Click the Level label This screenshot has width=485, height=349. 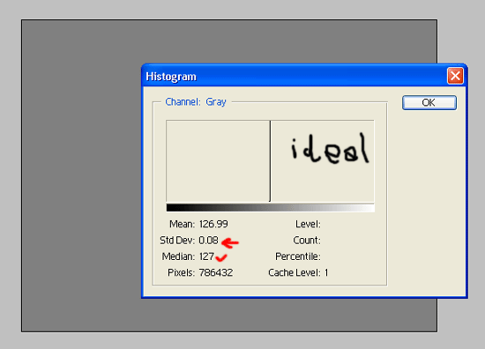pos(308,224)
